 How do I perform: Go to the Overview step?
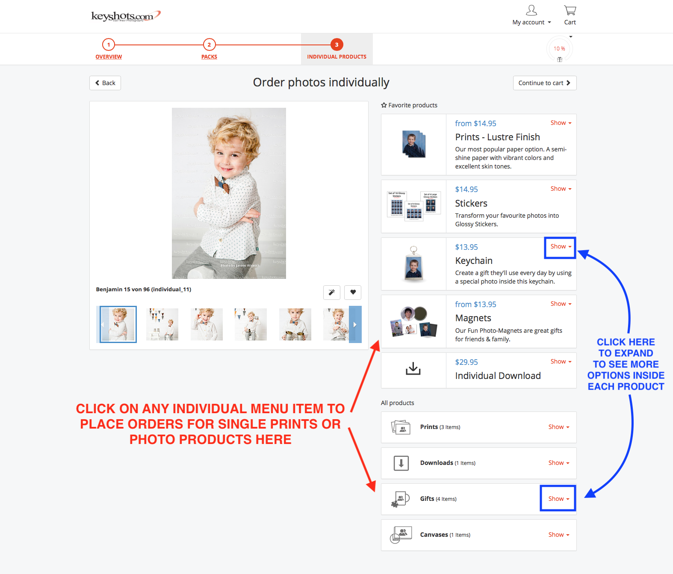pyautogui.click(x=109, y=49)
